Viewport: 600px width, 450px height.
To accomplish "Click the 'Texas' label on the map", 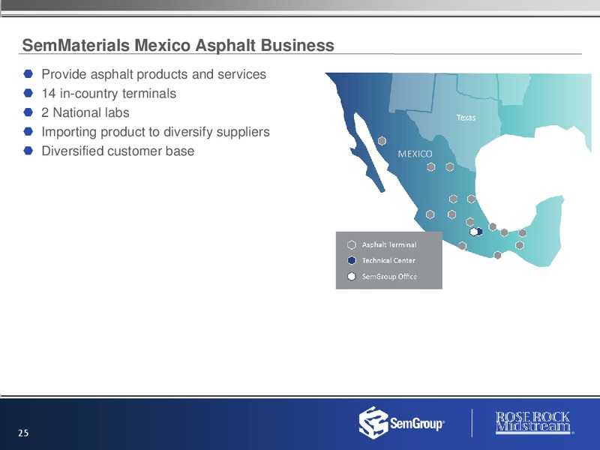I will [466, 118].
